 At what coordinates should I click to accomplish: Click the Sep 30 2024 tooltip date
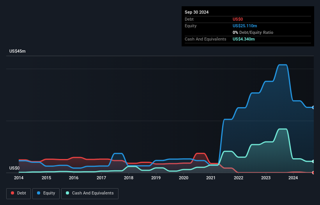(196, 12)
